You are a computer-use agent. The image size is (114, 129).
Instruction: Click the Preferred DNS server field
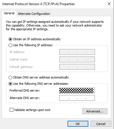coord(77,90)
